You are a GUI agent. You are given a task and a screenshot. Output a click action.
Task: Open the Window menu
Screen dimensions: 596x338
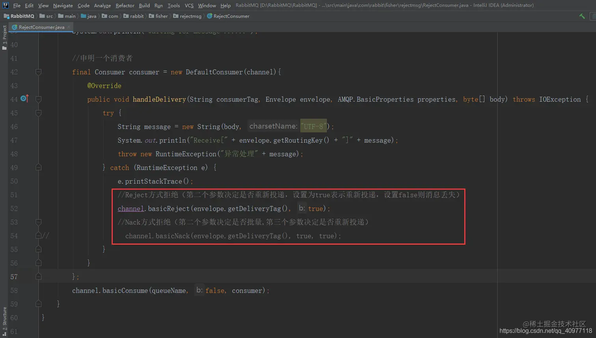(207, 6)
